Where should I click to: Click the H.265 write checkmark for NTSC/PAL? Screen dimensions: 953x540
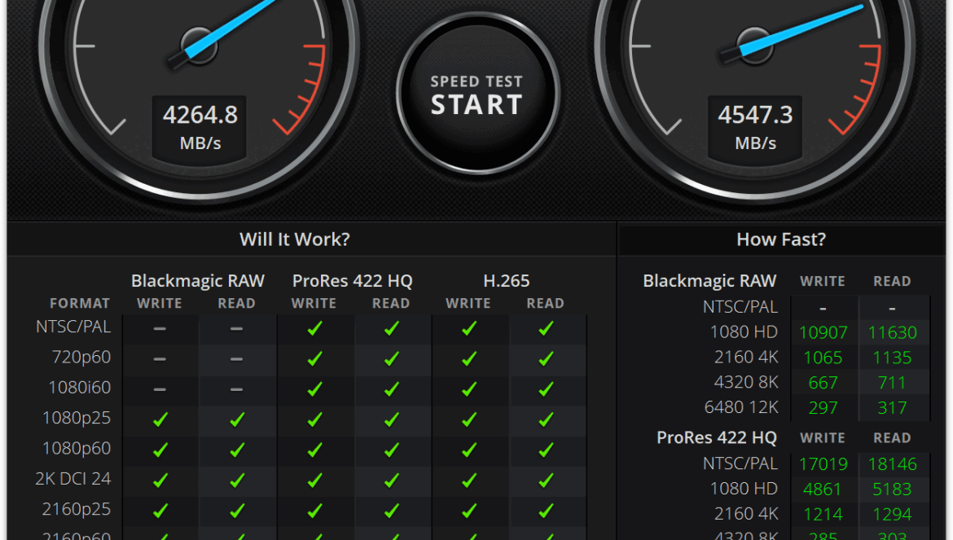click(469, 328)
